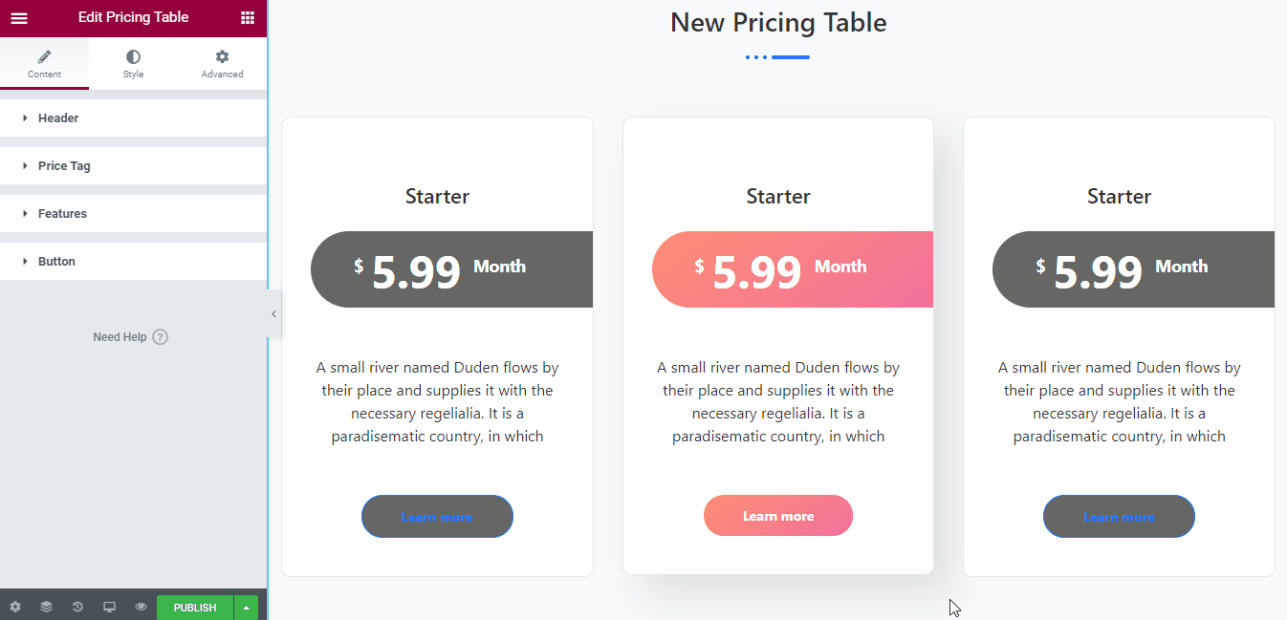Click the green Publish button
The image size is (1287, 620).
point(195,608)
